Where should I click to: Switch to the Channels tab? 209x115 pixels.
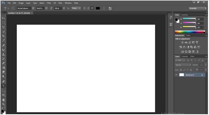[185, 56]
